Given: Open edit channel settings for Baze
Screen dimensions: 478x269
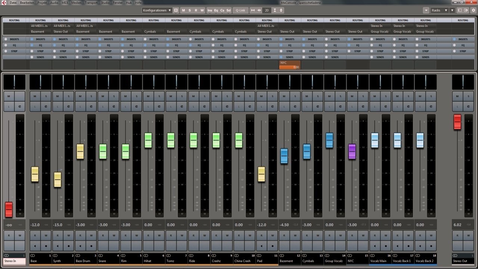Looking at the screenshot, I should pos(46,107).
